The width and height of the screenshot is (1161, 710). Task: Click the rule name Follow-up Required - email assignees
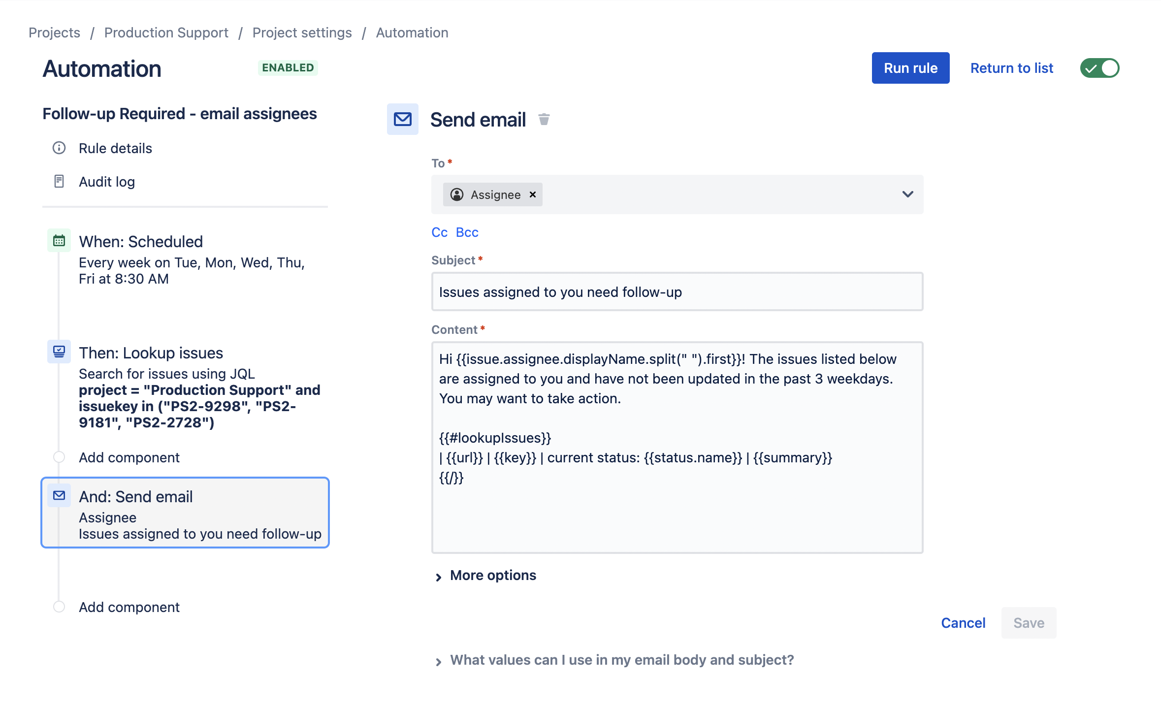[x=180, y=114]
